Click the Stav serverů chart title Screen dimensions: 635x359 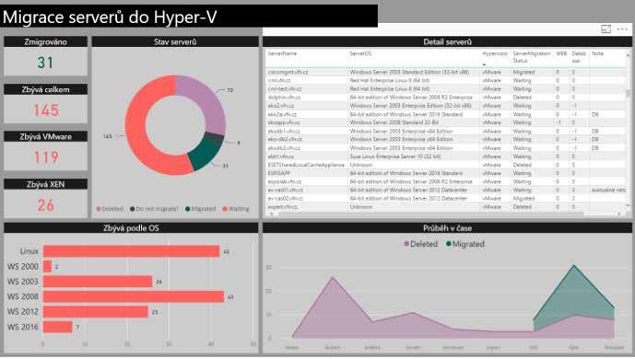pos(175,41)
